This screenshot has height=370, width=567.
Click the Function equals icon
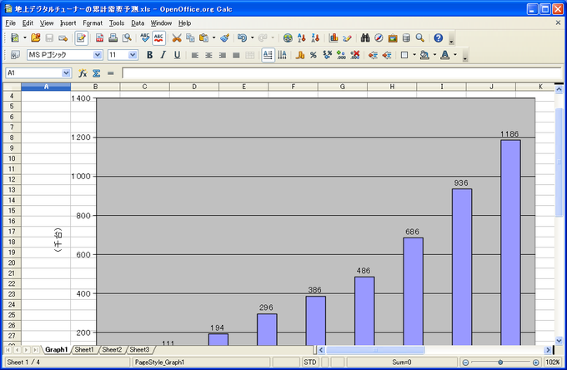110,73
